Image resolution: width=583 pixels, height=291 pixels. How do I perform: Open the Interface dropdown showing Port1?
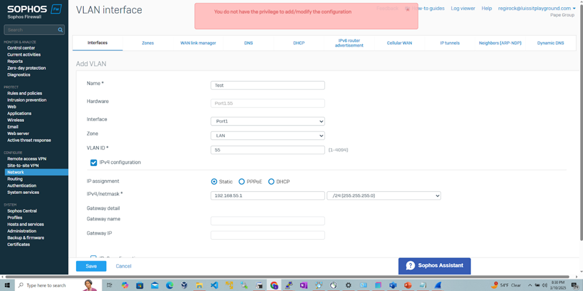tap(268, 121)
